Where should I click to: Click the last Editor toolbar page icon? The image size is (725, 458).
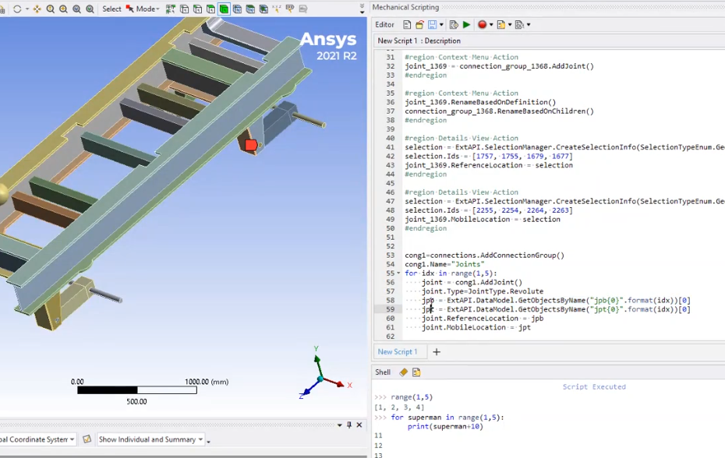(x=519, y=24)
